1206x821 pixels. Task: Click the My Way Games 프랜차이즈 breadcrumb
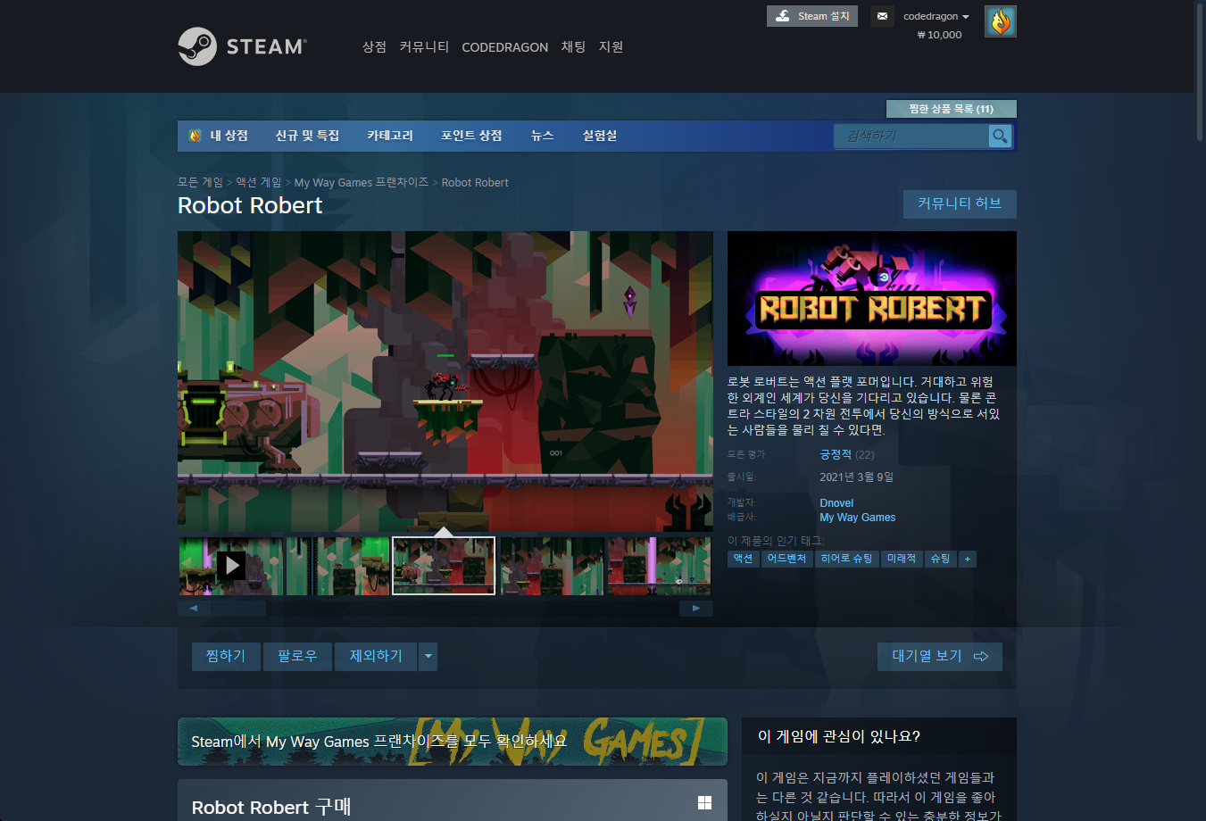point(362,182)
